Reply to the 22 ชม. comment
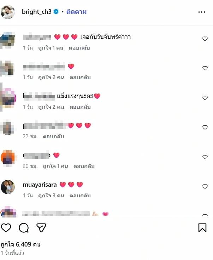 pos(53,136)
